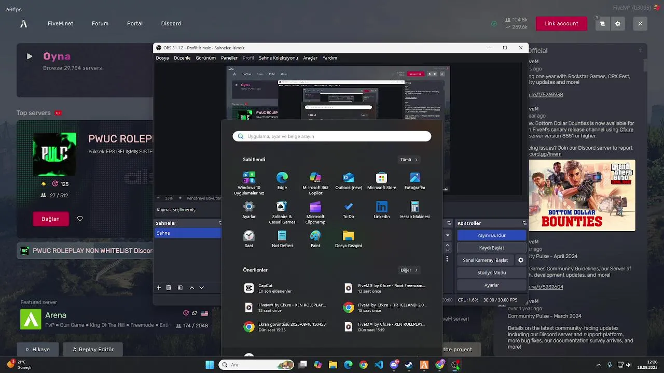Click Link account button in FiveM

click(x=561, y=23)
